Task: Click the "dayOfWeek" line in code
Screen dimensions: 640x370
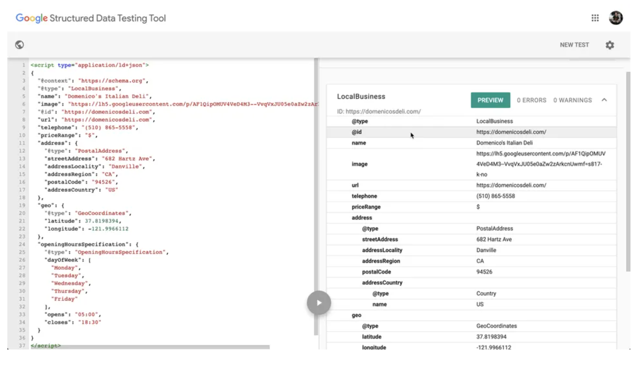Action: pos(67,260)
